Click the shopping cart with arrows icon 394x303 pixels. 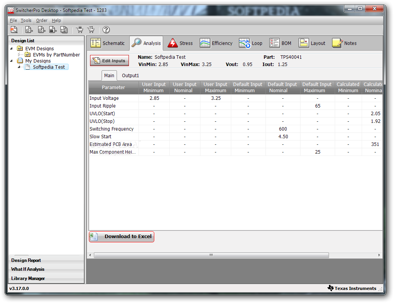[x=91, y=30]
